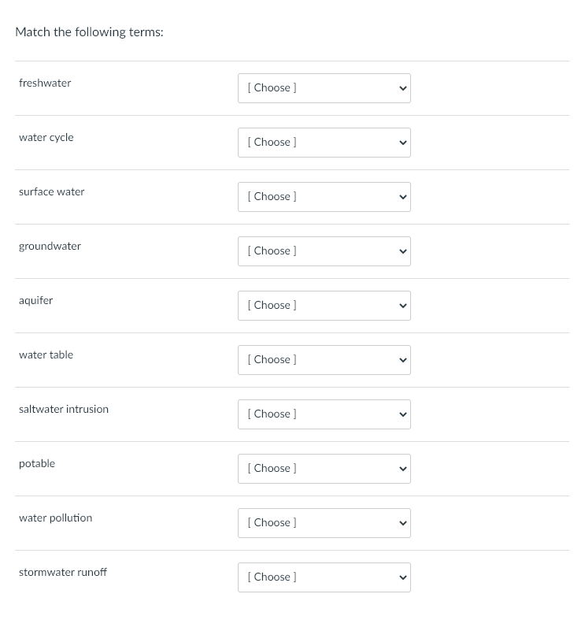Select the surface water term text
Image resolution: width=585 pixels, height=620 pixels.
click(52, 192)
